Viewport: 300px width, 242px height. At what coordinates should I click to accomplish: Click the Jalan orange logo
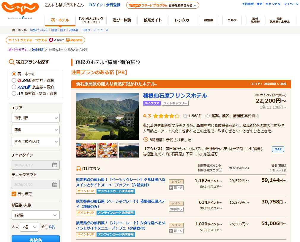[20, 9]
